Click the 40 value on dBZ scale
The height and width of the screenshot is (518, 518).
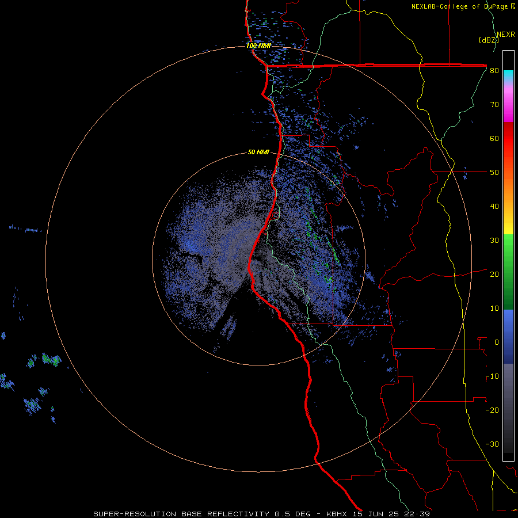[x=494, y=207]
